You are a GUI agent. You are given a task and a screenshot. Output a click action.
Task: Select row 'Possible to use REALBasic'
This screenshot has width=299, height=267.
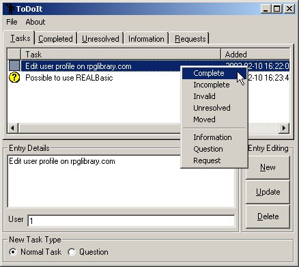point(149,78)
